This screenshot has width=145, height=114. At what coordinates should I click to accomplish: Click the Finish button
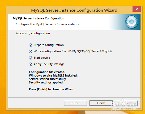point(101,103)
